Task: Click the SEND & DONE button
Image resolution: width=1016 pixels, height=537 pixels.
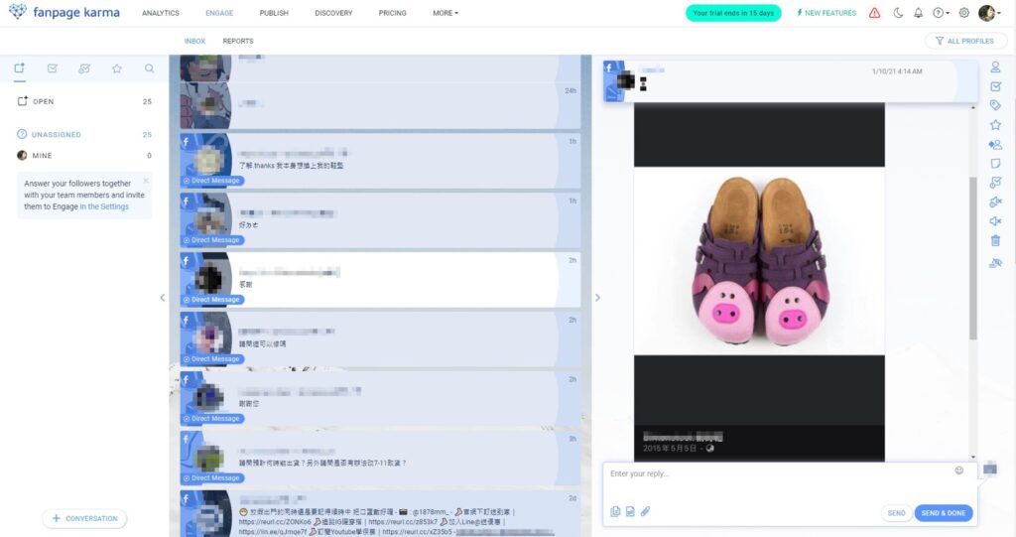Action: (944, 513)
